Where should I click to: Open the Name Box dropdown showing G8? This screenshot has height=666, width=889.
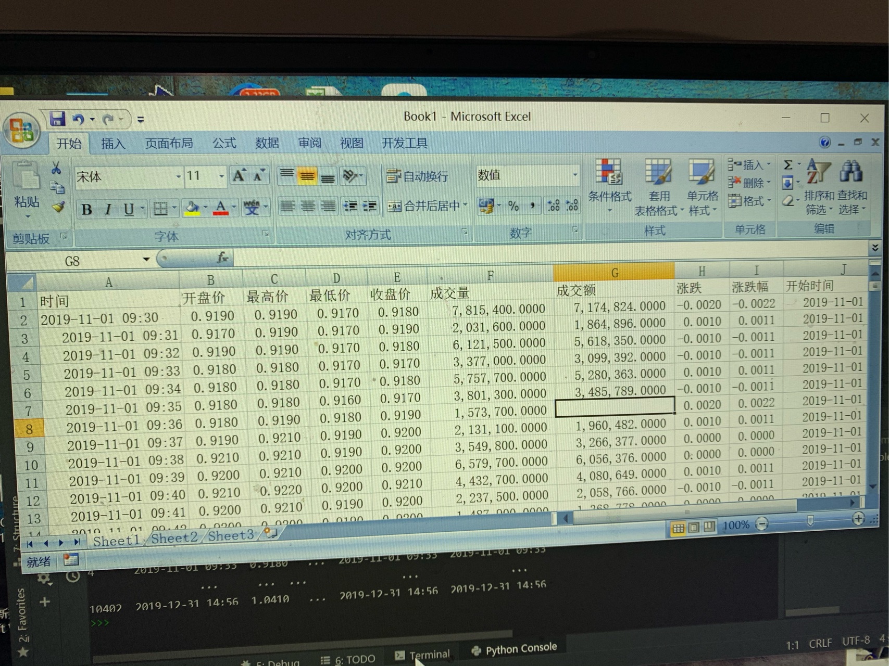pos(146,259)
